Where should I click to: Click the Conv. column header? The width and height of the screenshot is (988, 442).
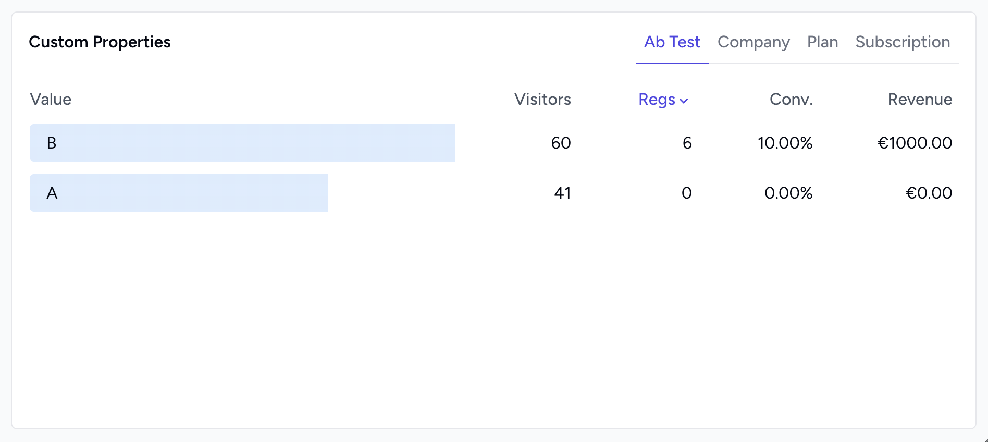pyautogui.click(x=791, y=100)
